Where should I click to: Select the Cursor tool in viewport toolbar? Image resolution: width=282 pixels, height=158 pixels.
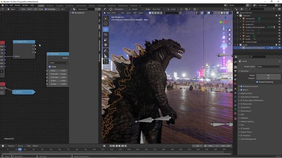[x=106, y=24]
